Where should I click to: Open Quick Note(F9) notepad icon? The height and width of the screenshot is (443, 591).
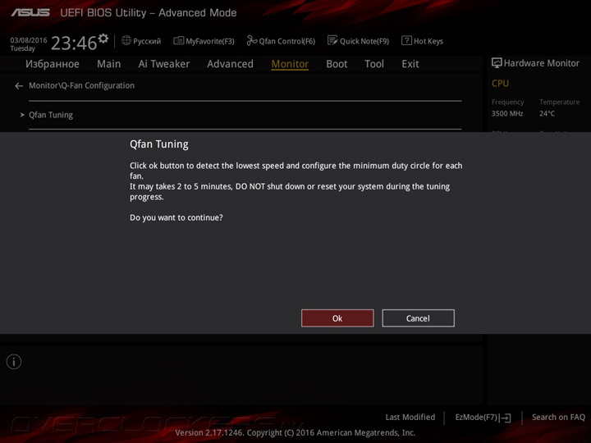[332, 41]
